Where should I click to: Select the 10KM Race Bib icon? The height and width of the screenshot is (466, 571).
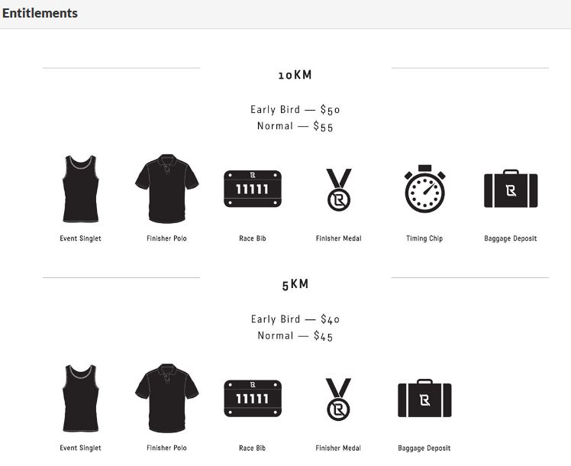point(253,189)
